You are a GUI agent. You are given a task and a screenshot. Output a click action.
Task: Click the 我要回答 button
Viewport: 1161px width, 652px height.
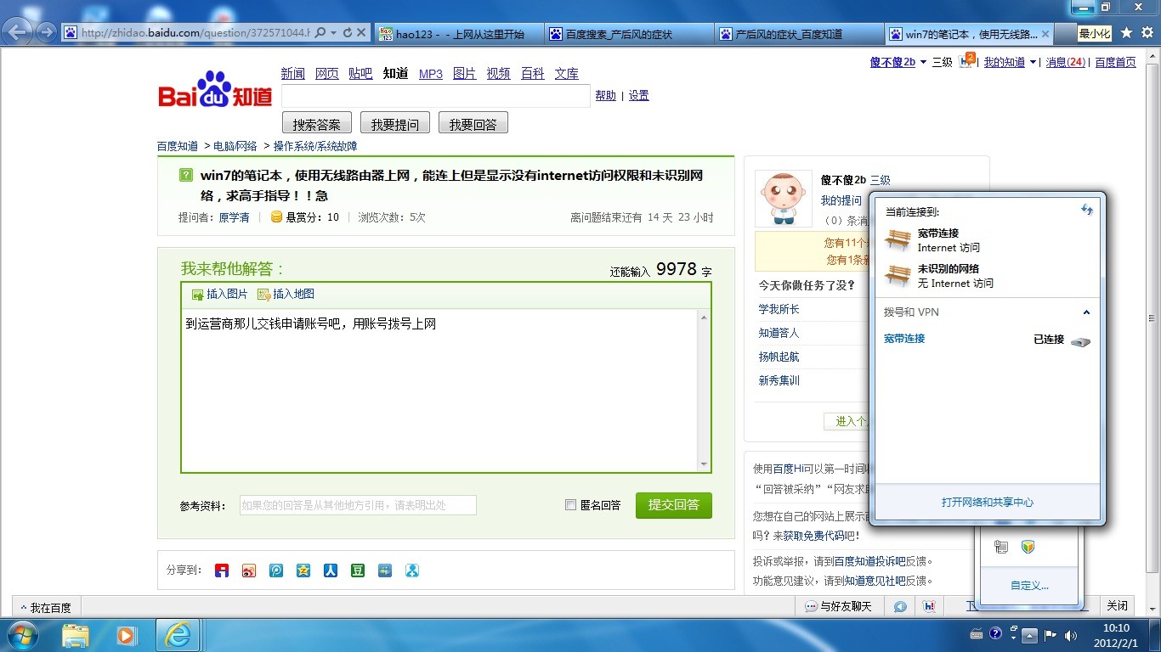coord(473,124)
